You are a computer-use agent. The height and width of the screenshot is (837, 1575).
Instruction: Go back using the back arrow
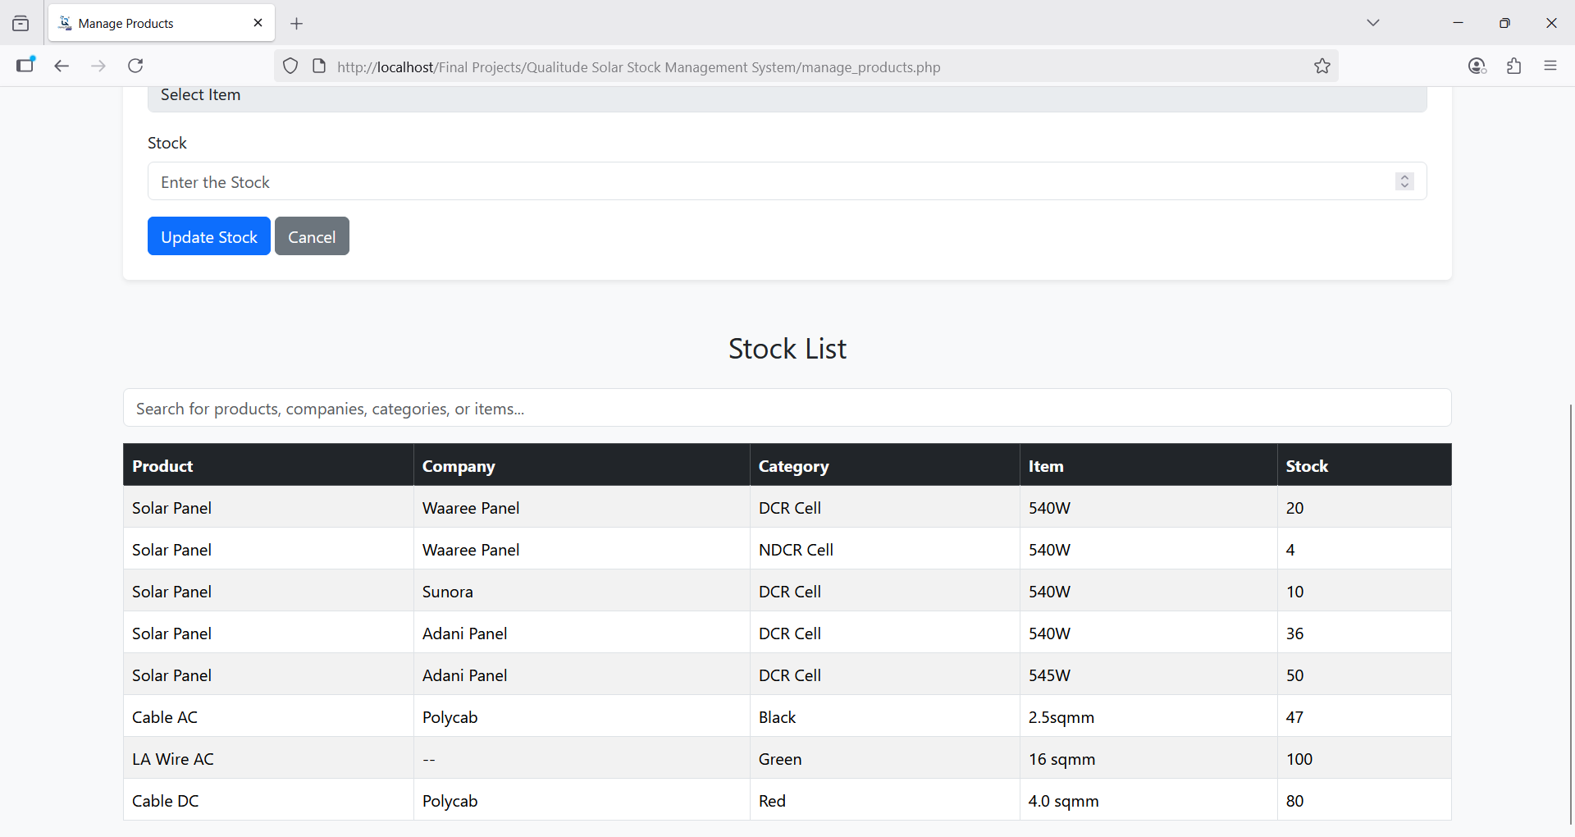[x=62, y=66]
